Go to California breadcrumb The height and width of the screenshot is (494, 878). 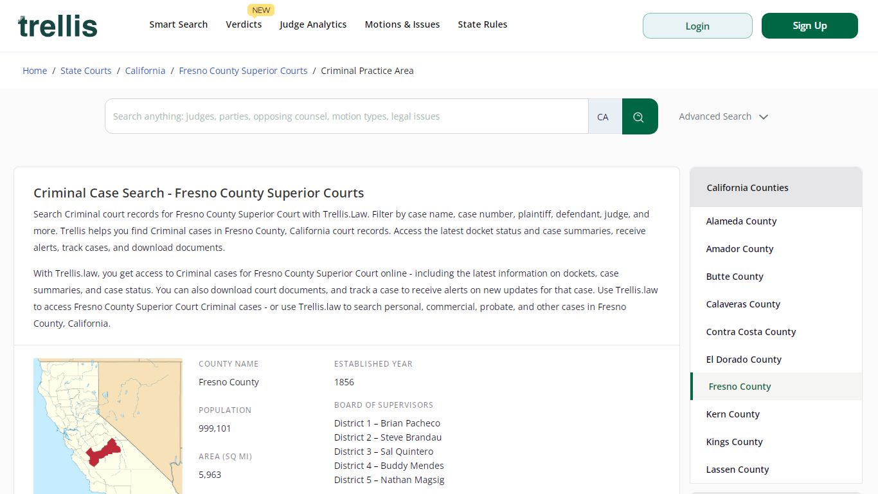(x=145, y=71)
